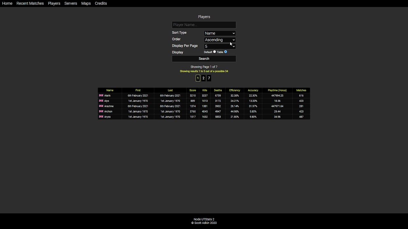Click Archon's matches value 423
This screenshot has height=229, width=408.
pyautogui.click(x=301, y=111)
